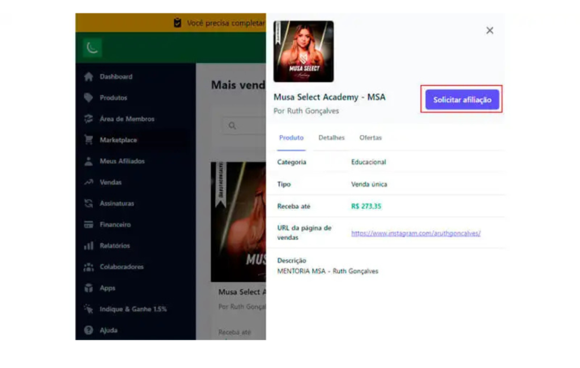Select the Produtos tag icon

[x=88, y=98]
